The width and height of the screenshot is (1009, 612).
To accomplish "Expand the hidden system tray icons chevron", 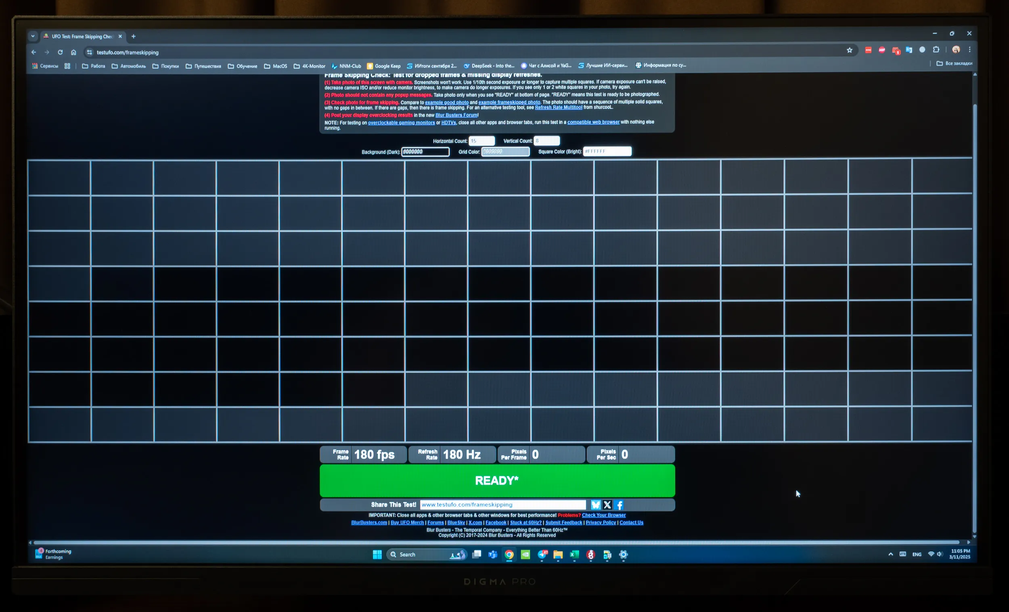I will tap(890, 554).
